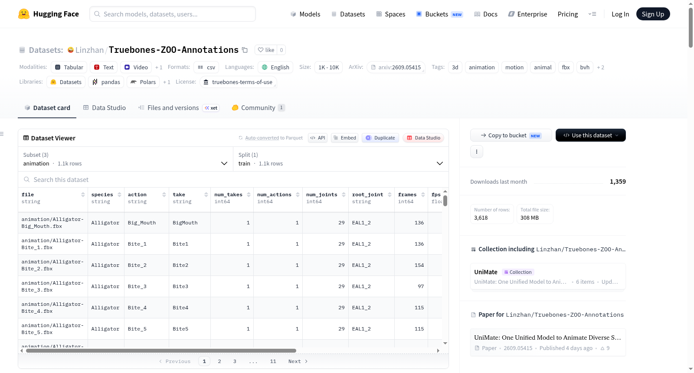The image size is (694, 373).
Task: Sort the take column
Action: tap(206, 195)
